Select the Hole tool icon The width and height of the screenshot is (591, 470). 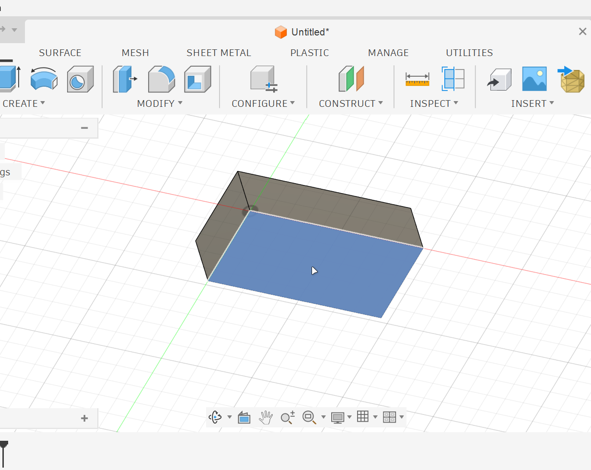pos(80,79)
